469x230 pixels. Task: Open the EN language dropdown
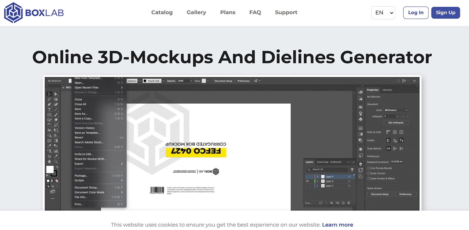click(383, 13)
